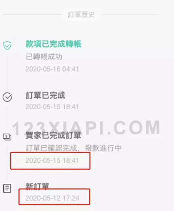Click the money payout icon
The image size is (174, 211).
point(7,137)
